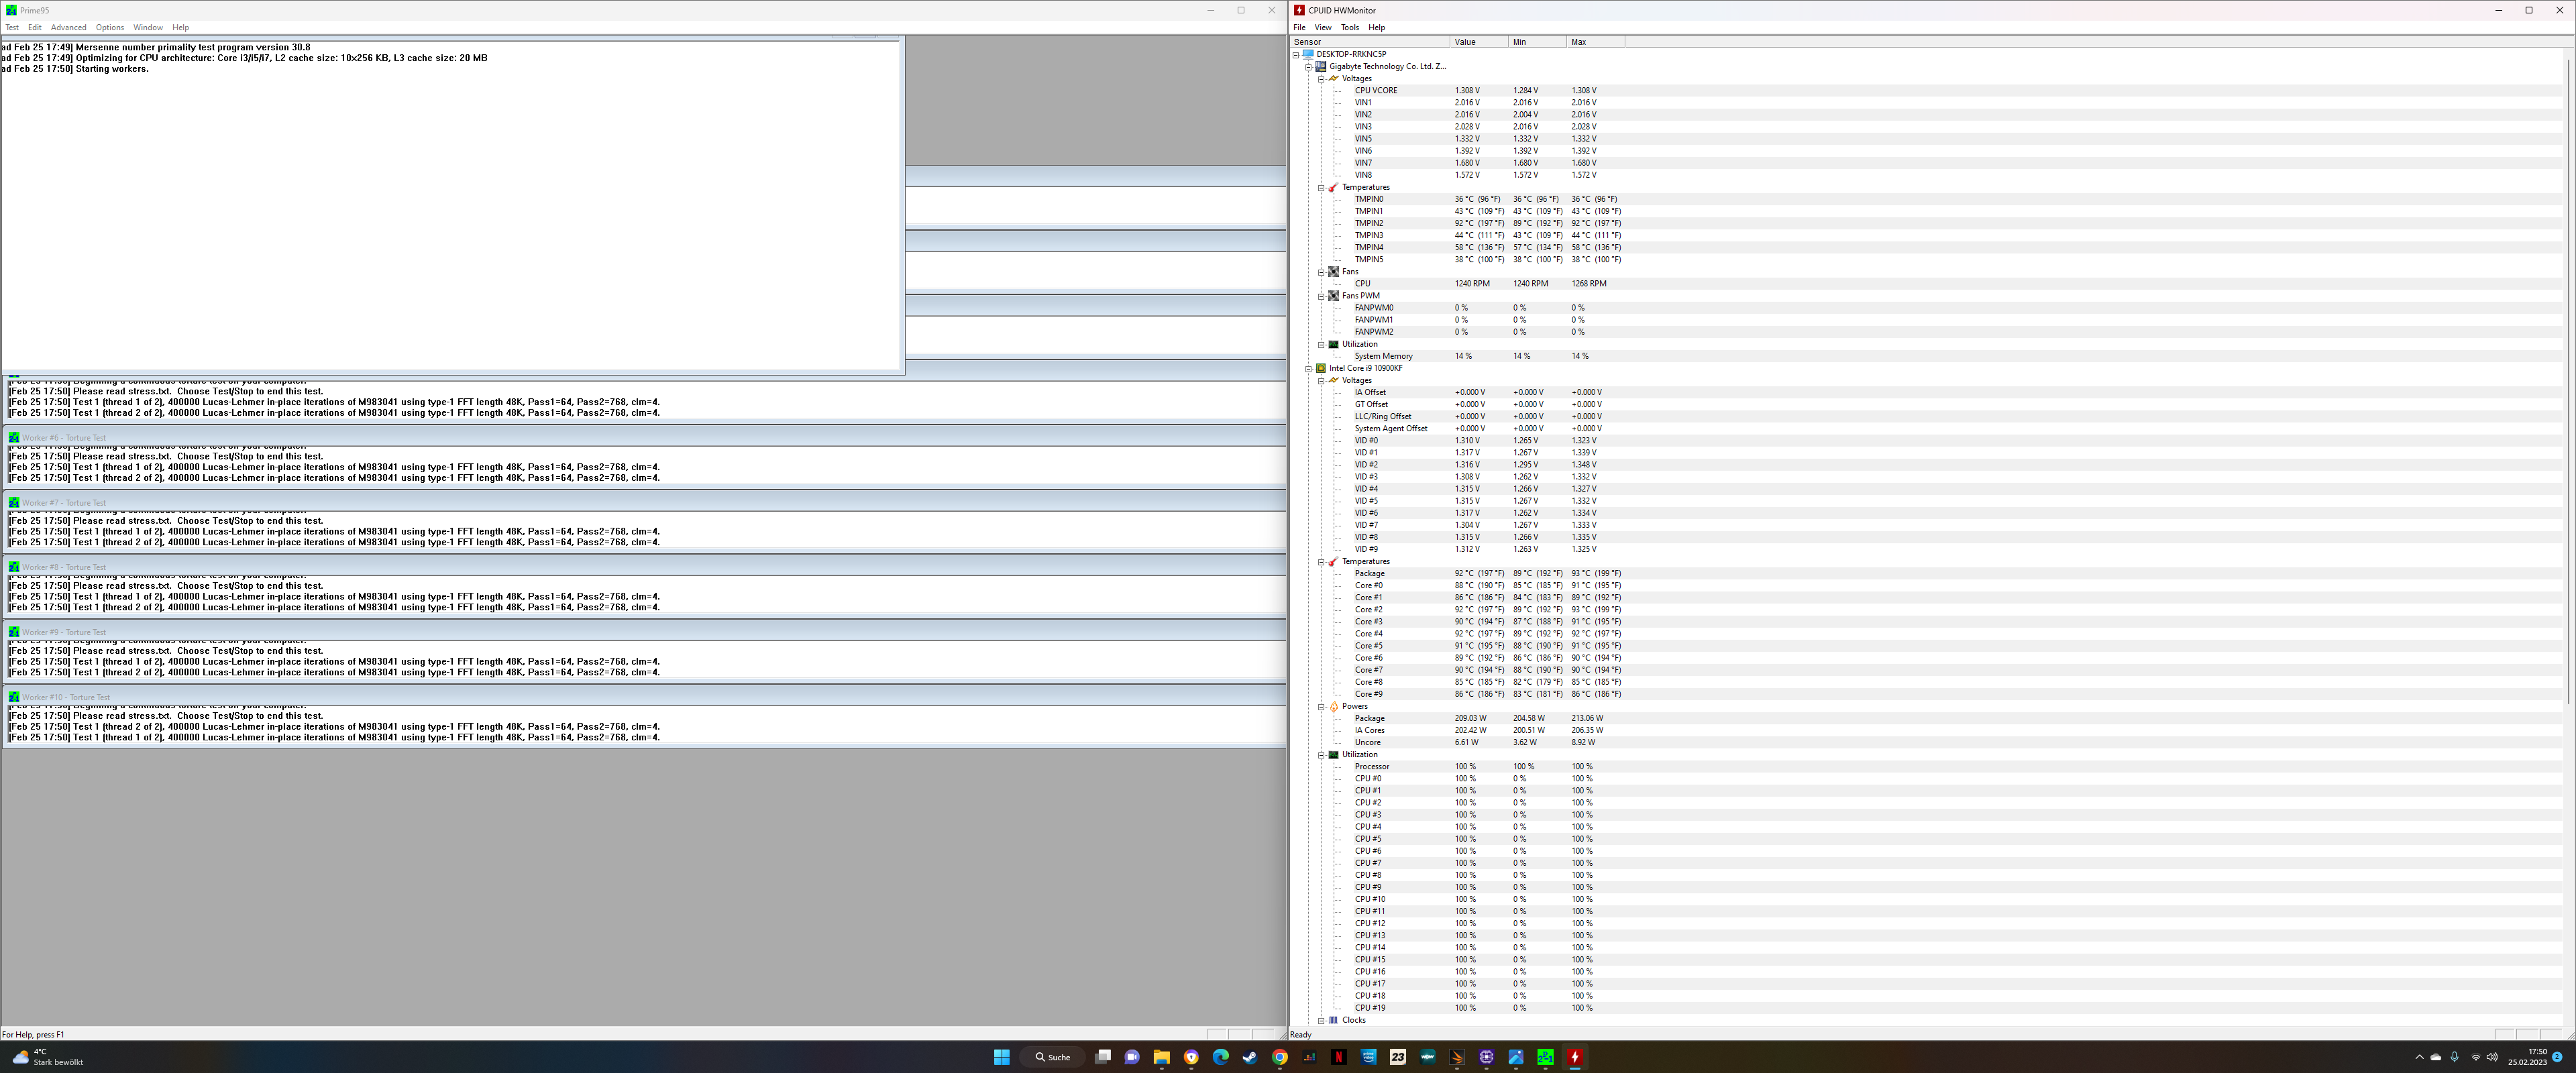Click the Suche search button on taskbar

pos(1052,1057)
